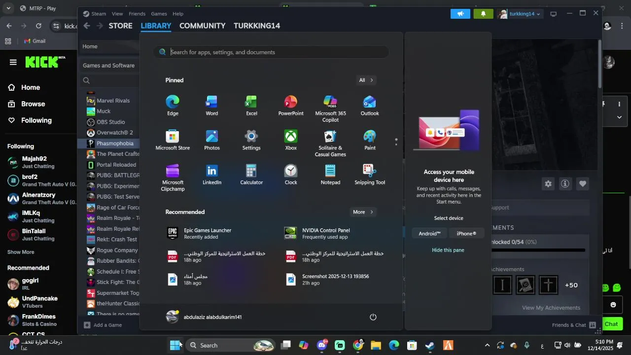
Task: Launch Microsoft 365 Copilot
Action: pyautogui.click(x=330, y=108)
